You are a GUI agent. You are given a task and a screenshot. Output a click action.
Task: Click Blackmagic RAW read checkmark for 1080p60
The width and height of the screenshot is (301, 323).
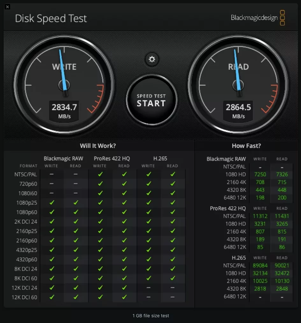coord(76,212)
